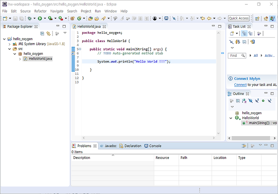Sort Problems by Resource column header
Screen dimensions: 278x194
click(166, 158)
